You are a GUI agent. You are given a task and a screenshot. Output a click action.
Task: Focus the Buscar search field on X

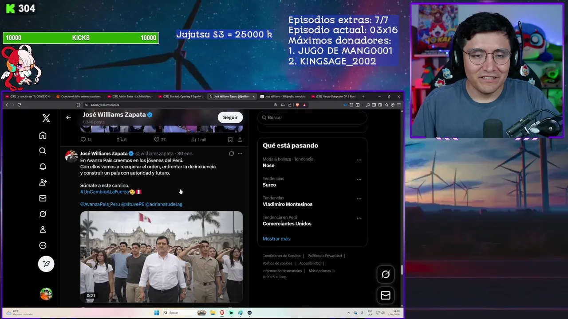[312, 117]
